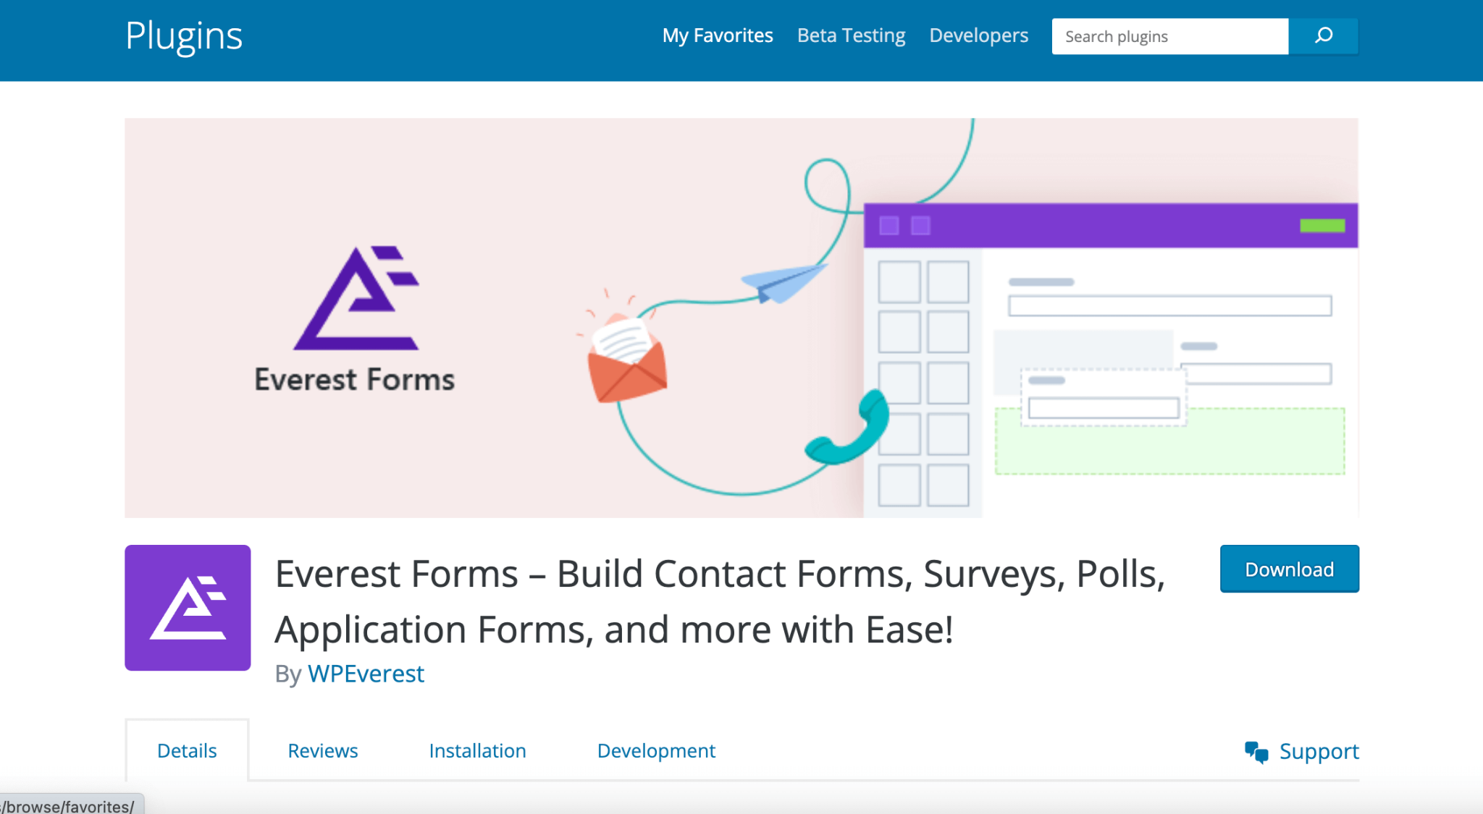
Task: Click the Support text link
Action: (1319, 751)
